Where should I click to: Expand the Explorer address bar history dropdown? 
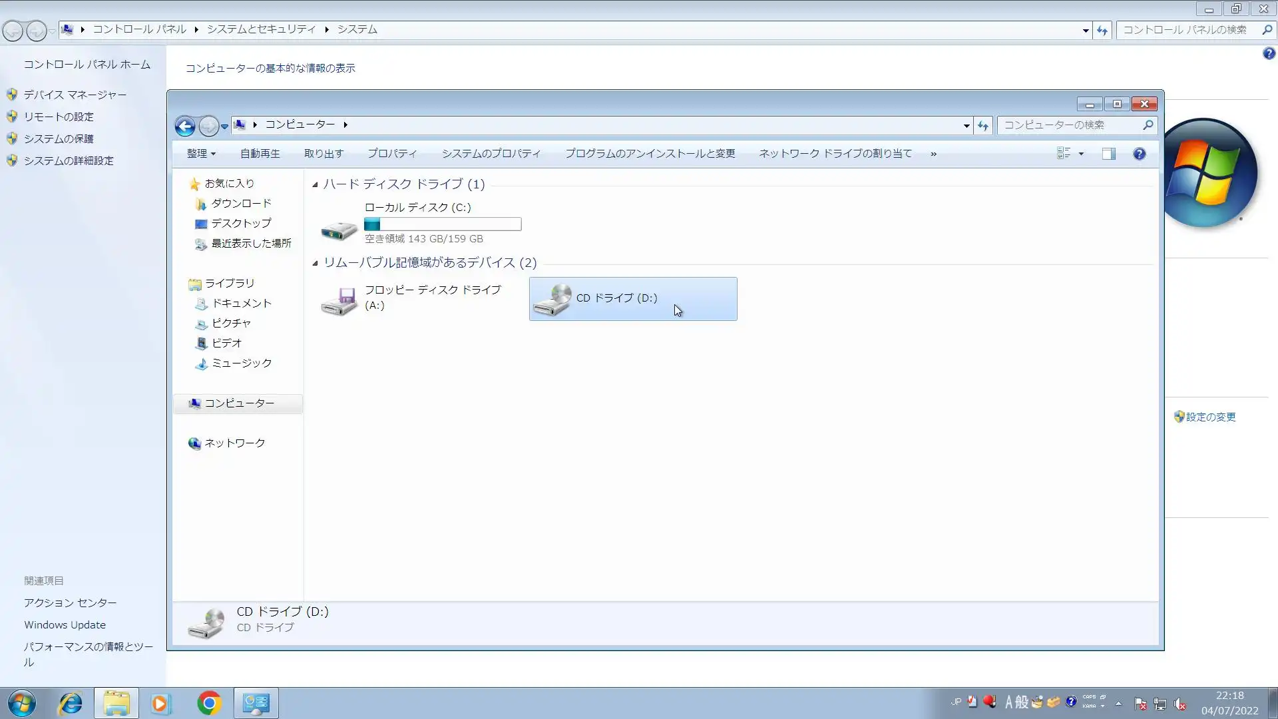point(966,125)
